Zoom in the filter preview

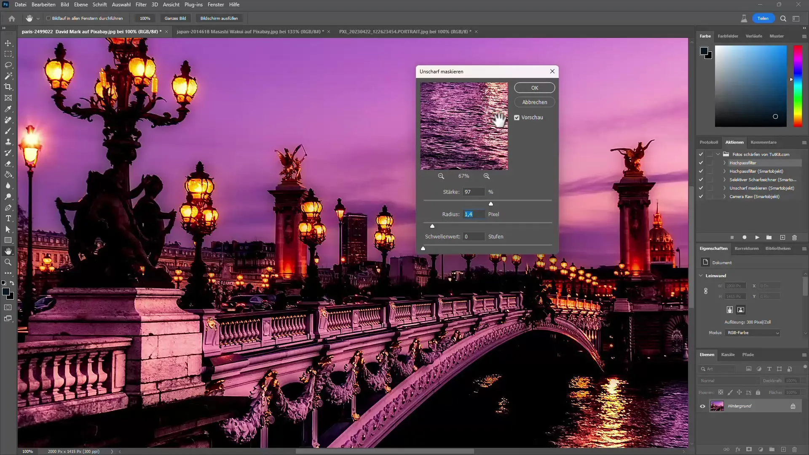(x=487, y=176)
